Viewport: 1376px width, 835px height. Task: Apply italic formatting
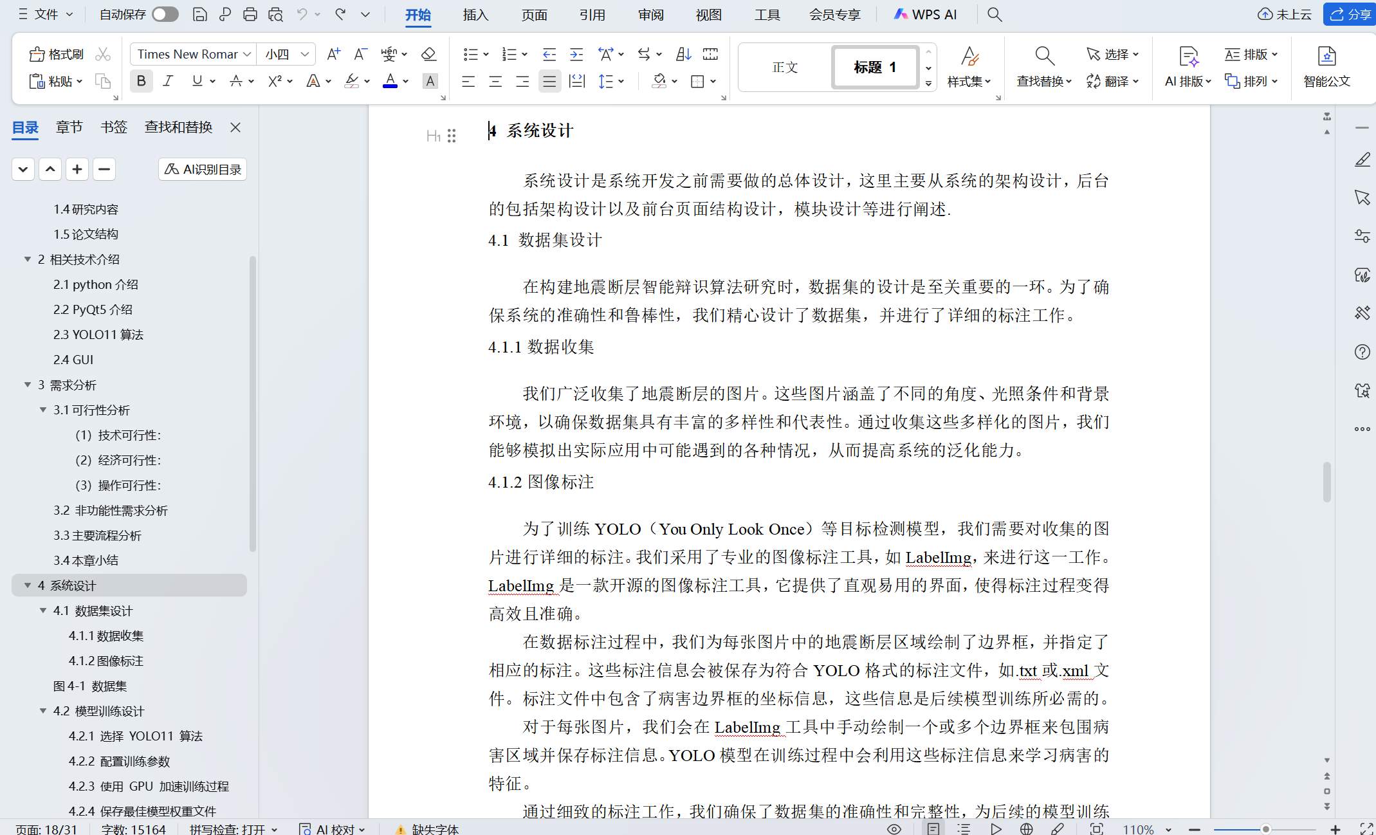pyautogui.click(x=168, y=81)
